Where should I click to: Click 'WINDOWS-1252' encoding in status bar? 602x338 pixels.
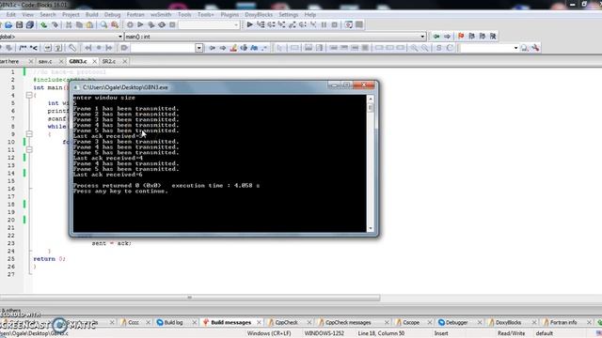[324, 334]
